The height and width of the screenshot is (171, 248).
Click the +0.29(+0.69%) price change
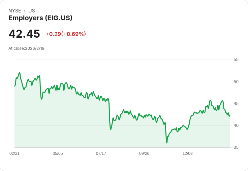click(x=66, y=34)
